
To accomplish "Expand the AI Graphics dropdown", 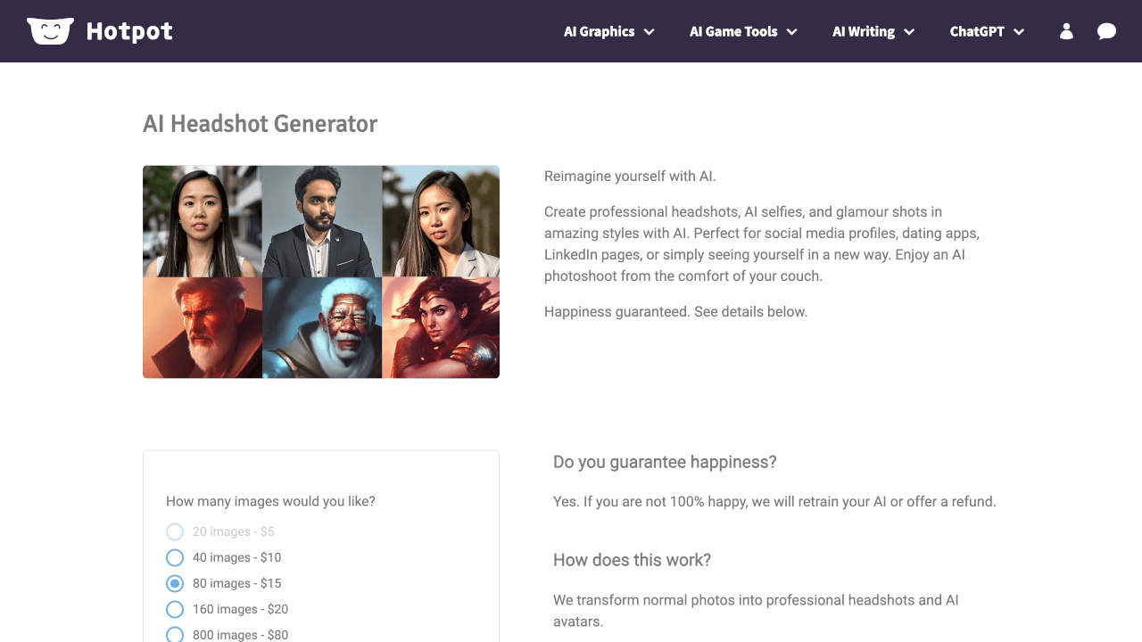I will [x=608, y=31].
